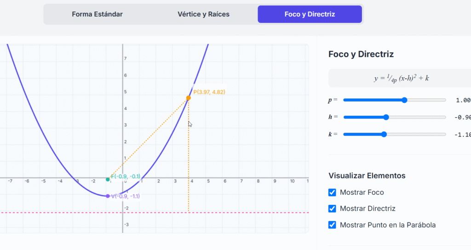
Task: Click the green focus point F
Action: click(x=108, y=180)
